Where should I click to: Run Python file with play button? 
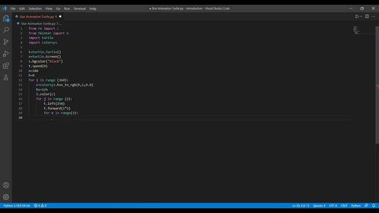pyautogui.click(x=356, y=17)
